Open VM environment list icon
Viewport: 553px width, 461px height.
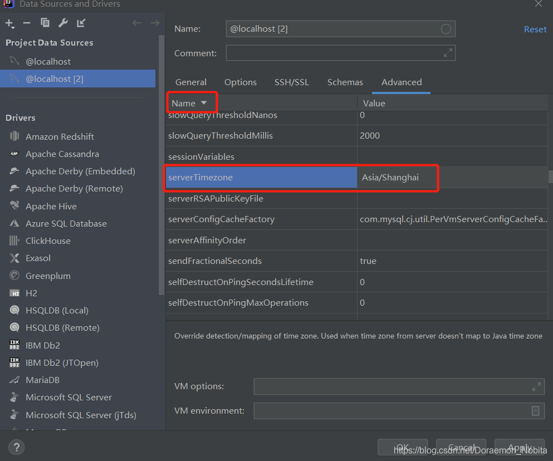pyautogui.click(x=535, y=411)
